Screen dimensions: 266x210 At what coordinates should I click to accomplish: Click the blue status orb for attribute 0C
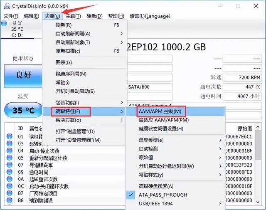point(10,186)
